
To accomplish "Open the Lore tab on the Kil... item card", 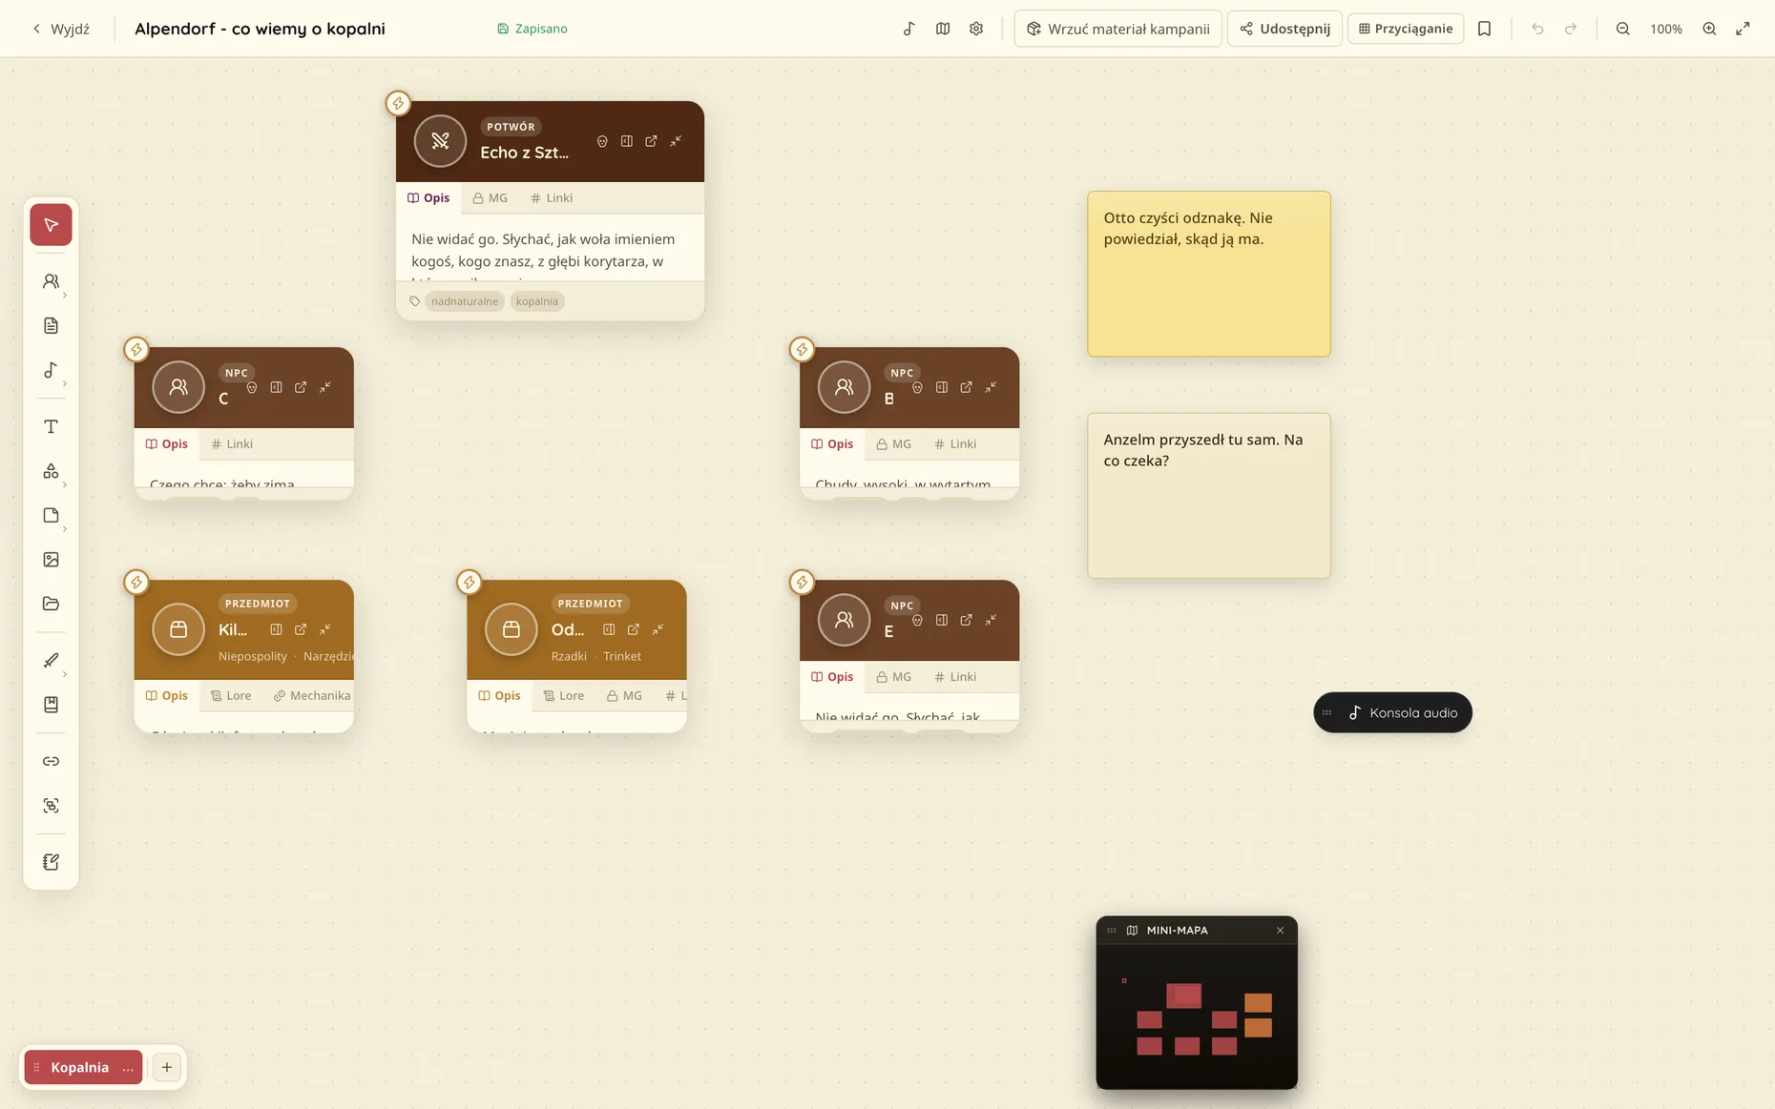I will (x=231, y=695).
